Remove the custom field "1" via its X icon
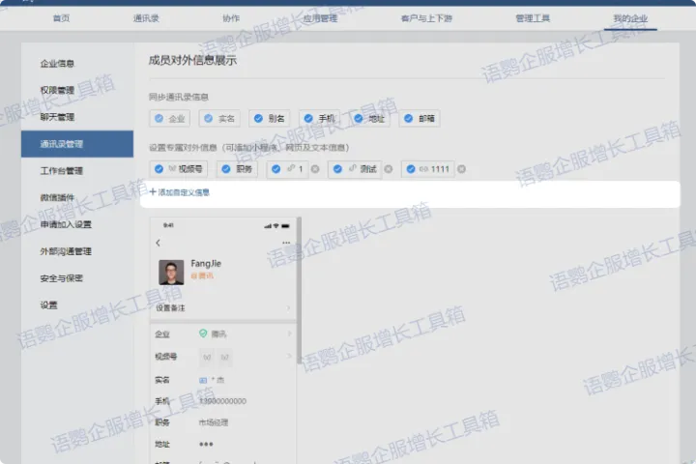 [315, 169]
